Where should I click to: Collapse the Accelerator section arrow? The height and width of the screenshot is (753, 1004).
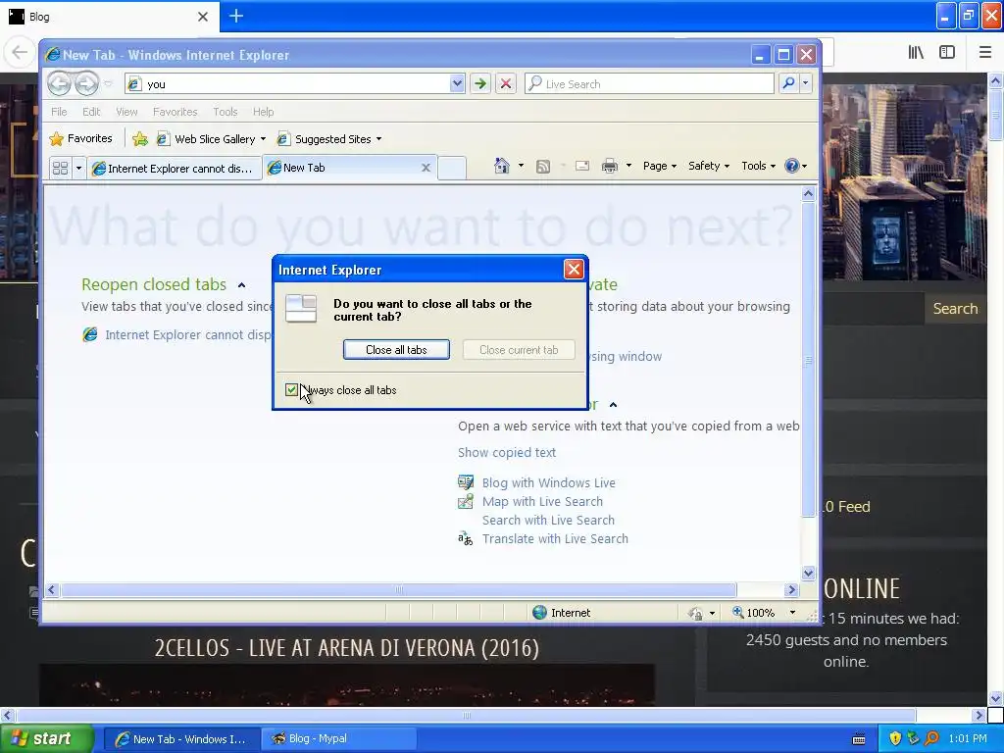(x=614, y=405)
